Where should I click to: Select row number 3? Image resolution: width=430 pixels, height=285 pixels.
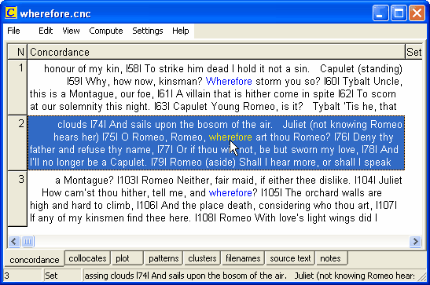(x=17, y=199)
